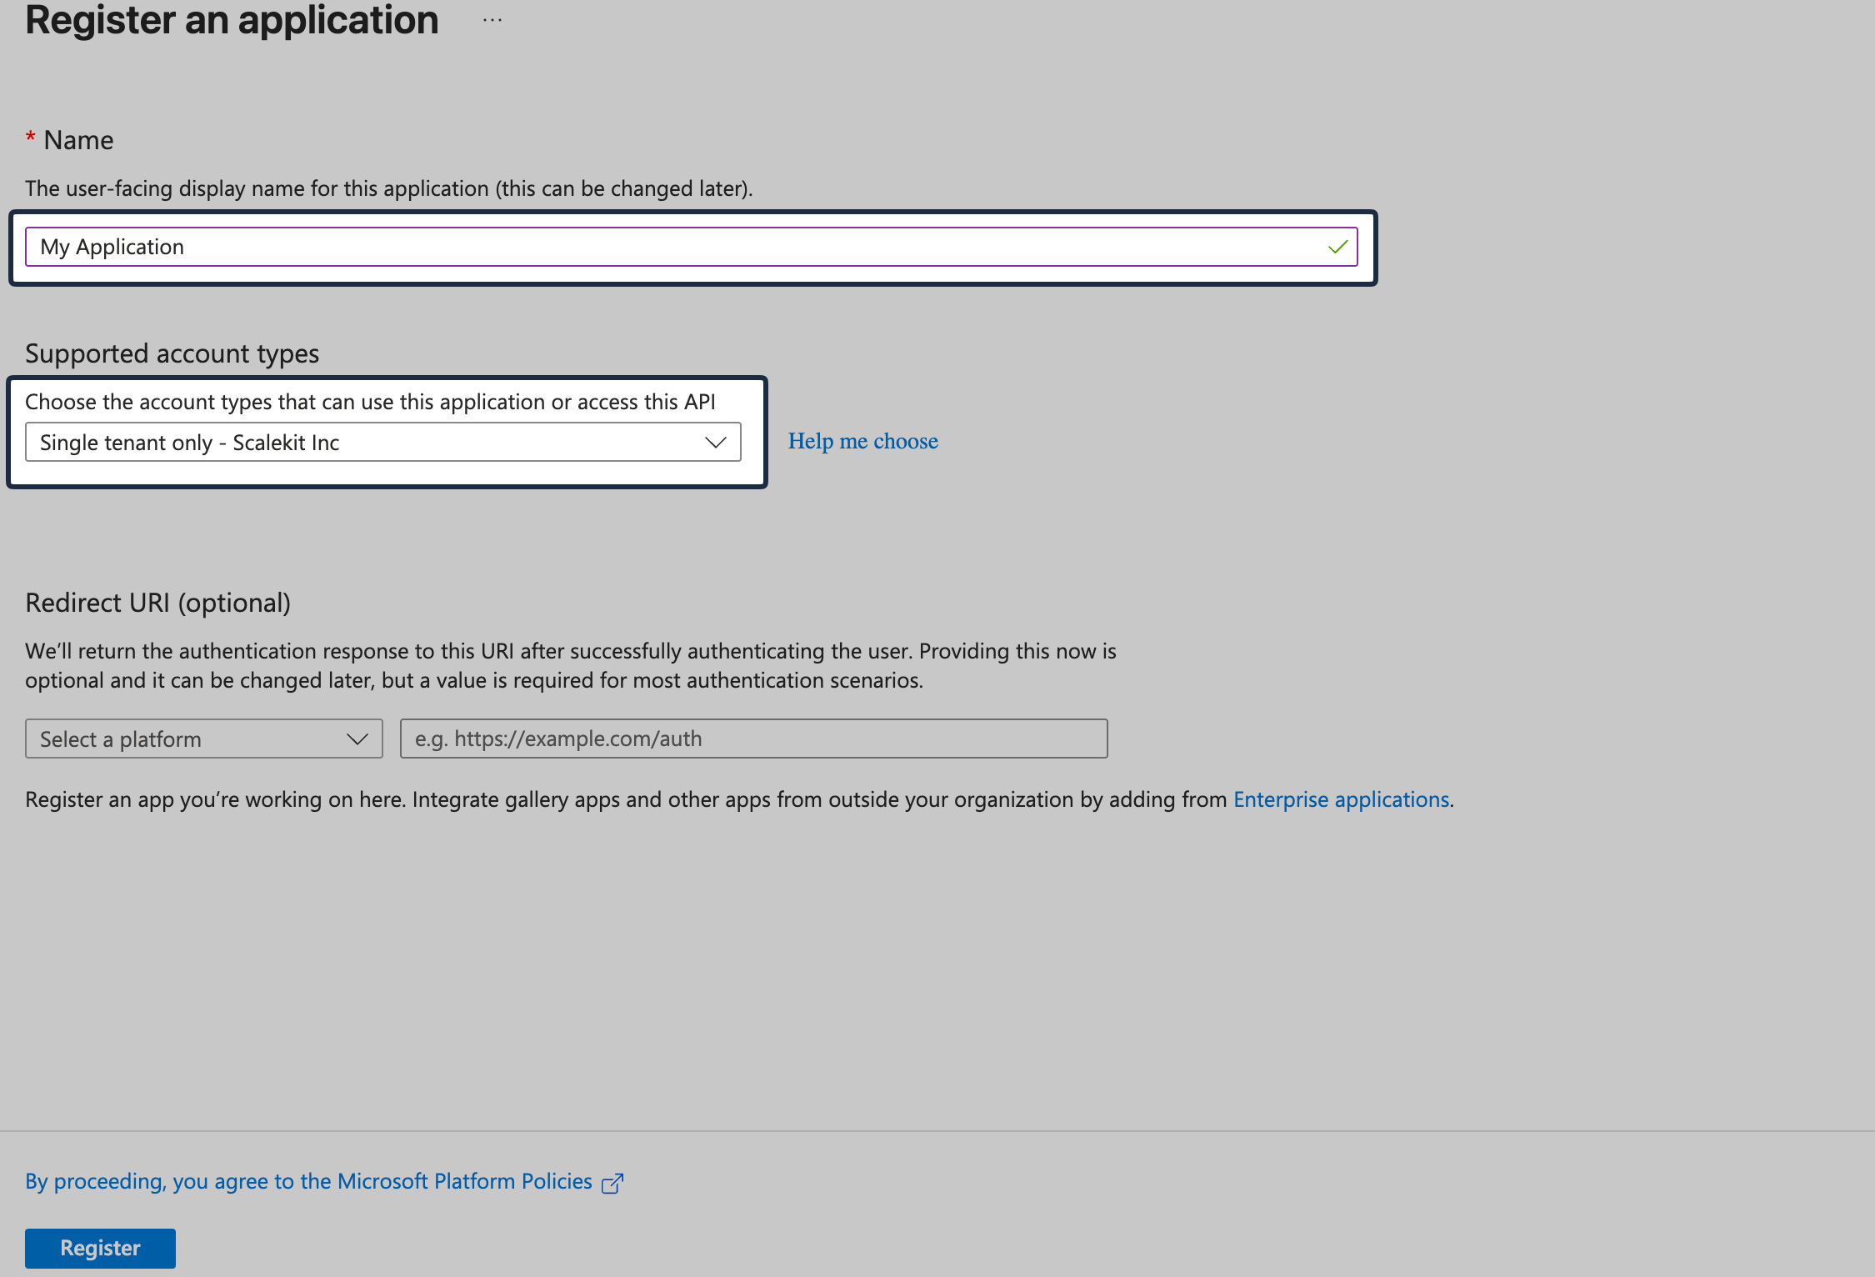Open the Enterprise applications page
The width and height of the screenshot is (1875, 1277).
tap(1341, 799)
